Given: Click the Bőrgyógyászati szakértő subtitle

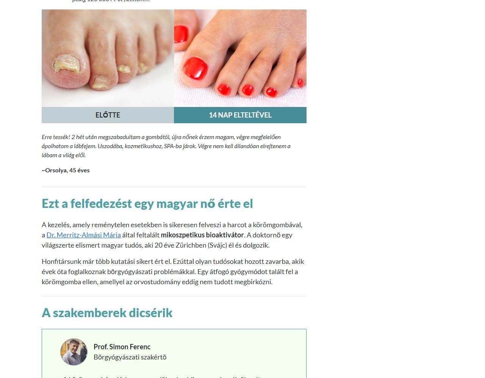Looking at the screenshot, I should click(x=130, y=357).
